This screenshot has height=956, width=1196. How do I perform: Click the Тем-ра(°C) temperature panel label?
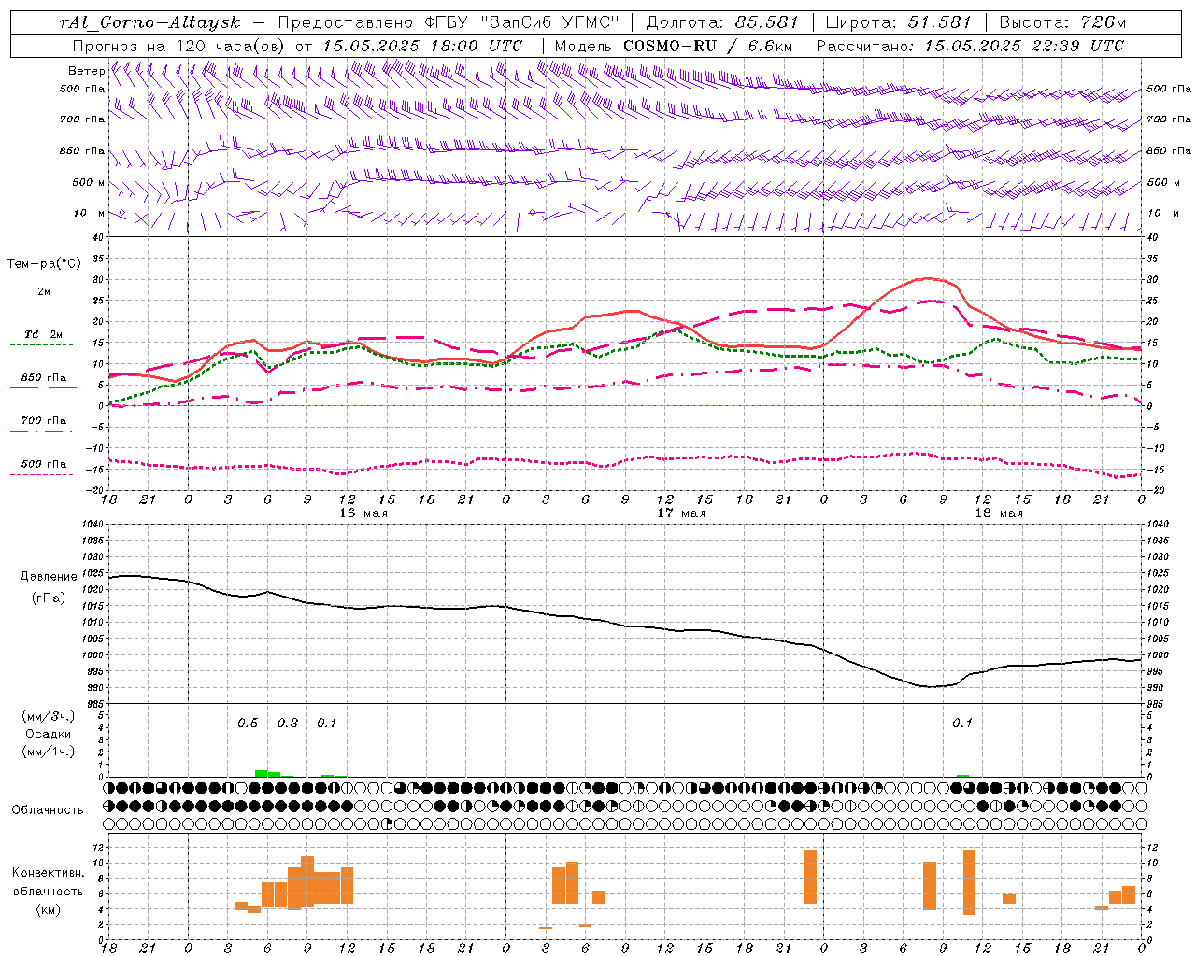tap(44, 264)
